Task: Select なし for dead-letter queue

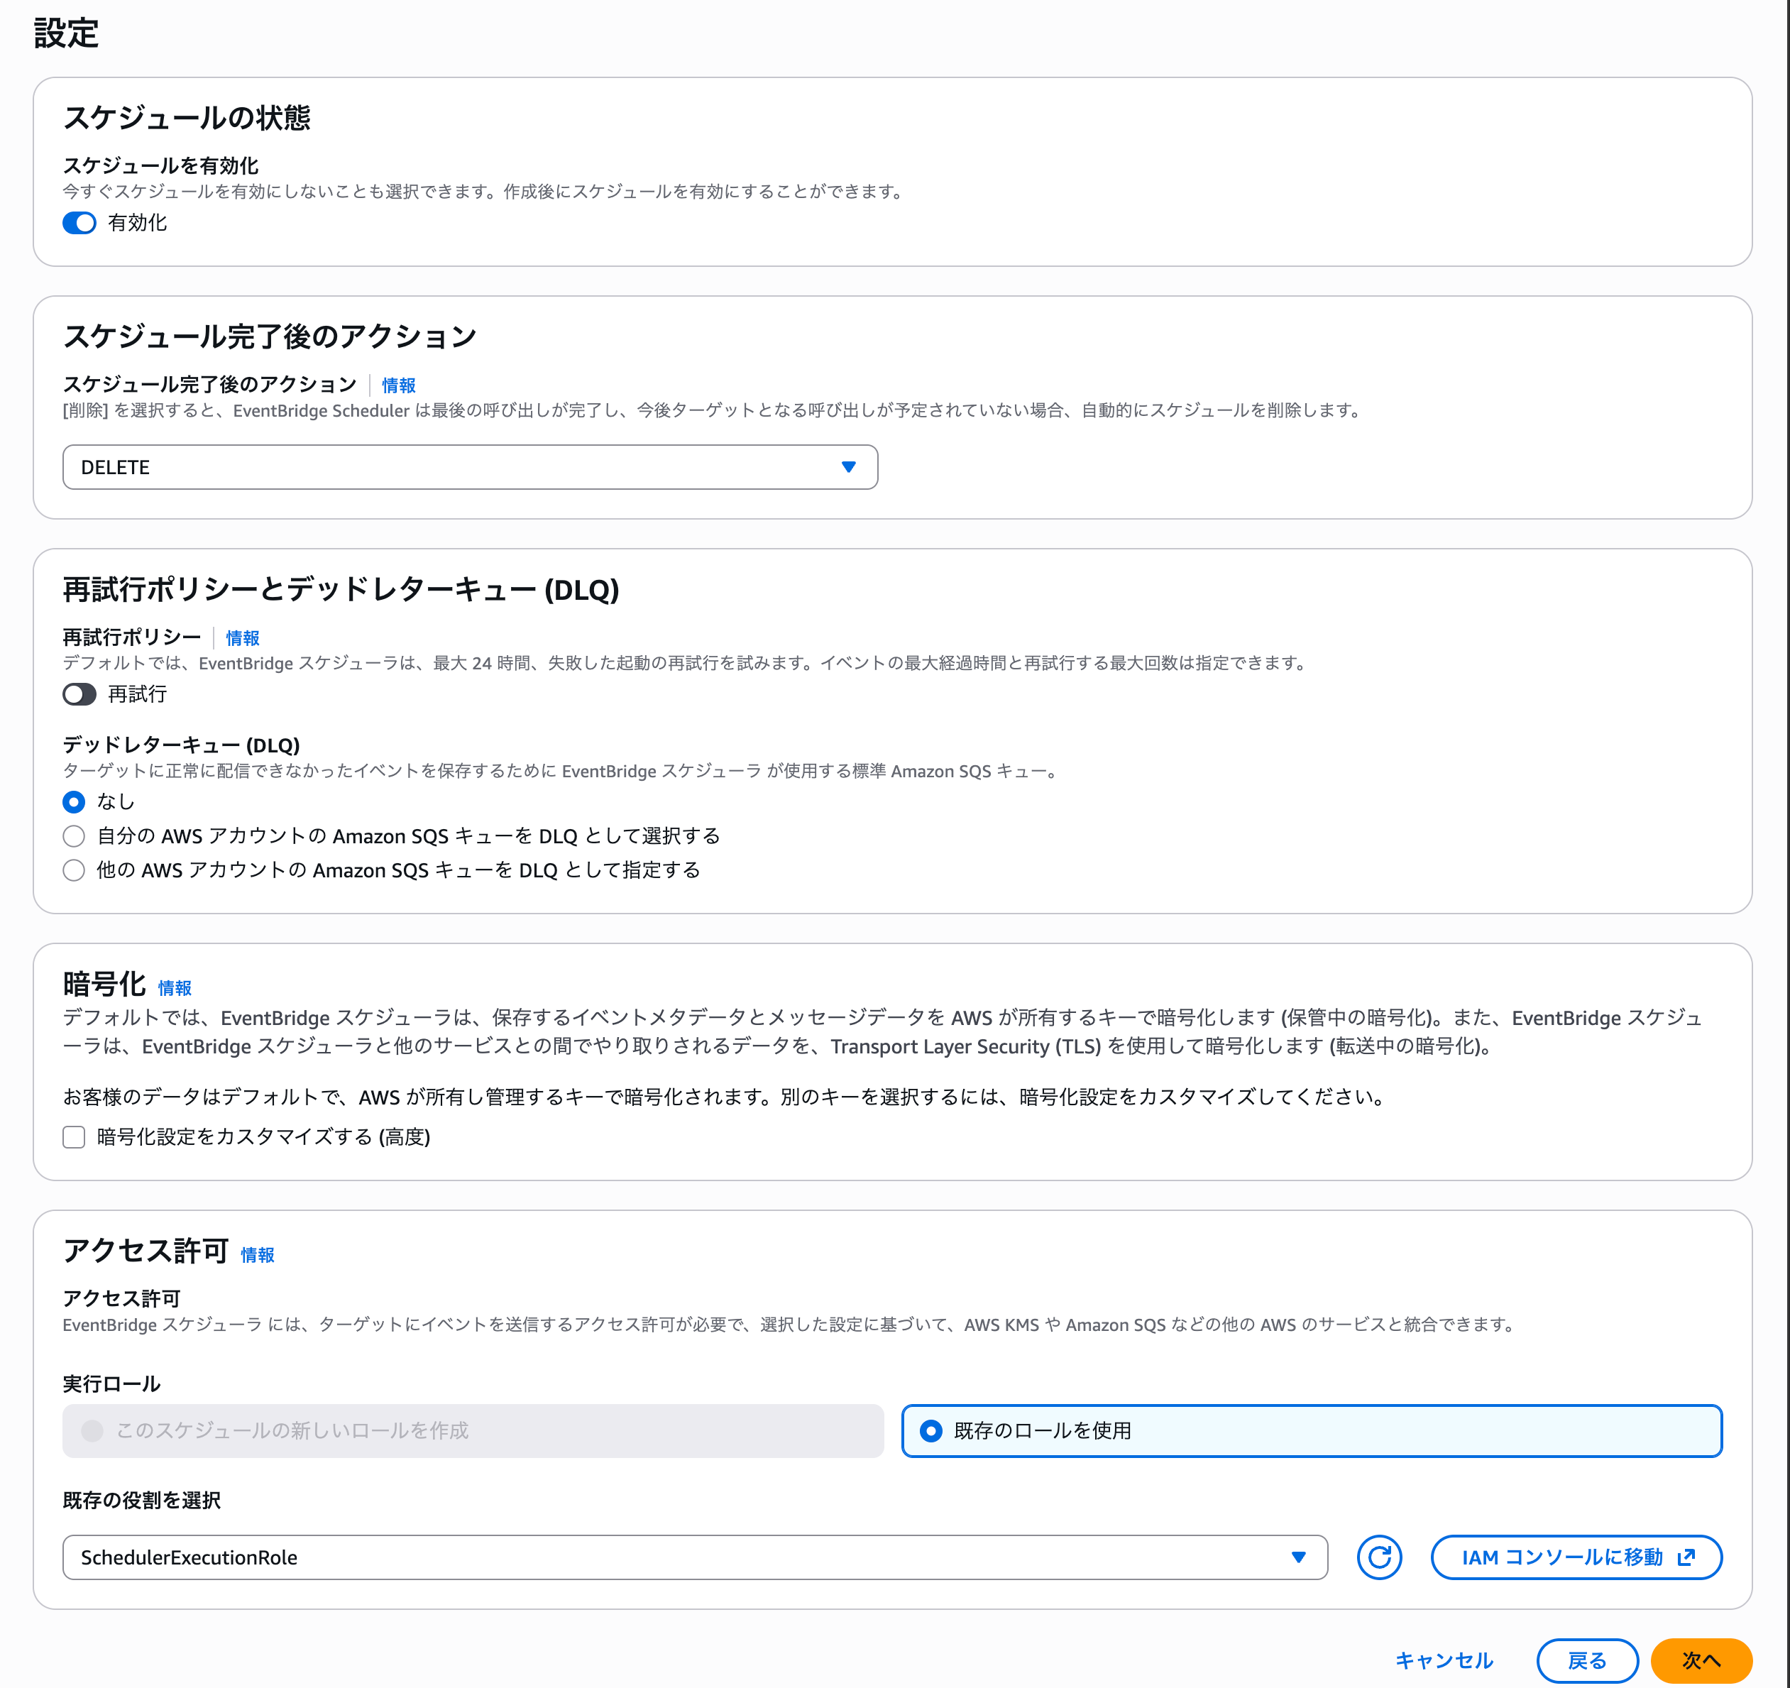Action: click(x=74, y=801)
